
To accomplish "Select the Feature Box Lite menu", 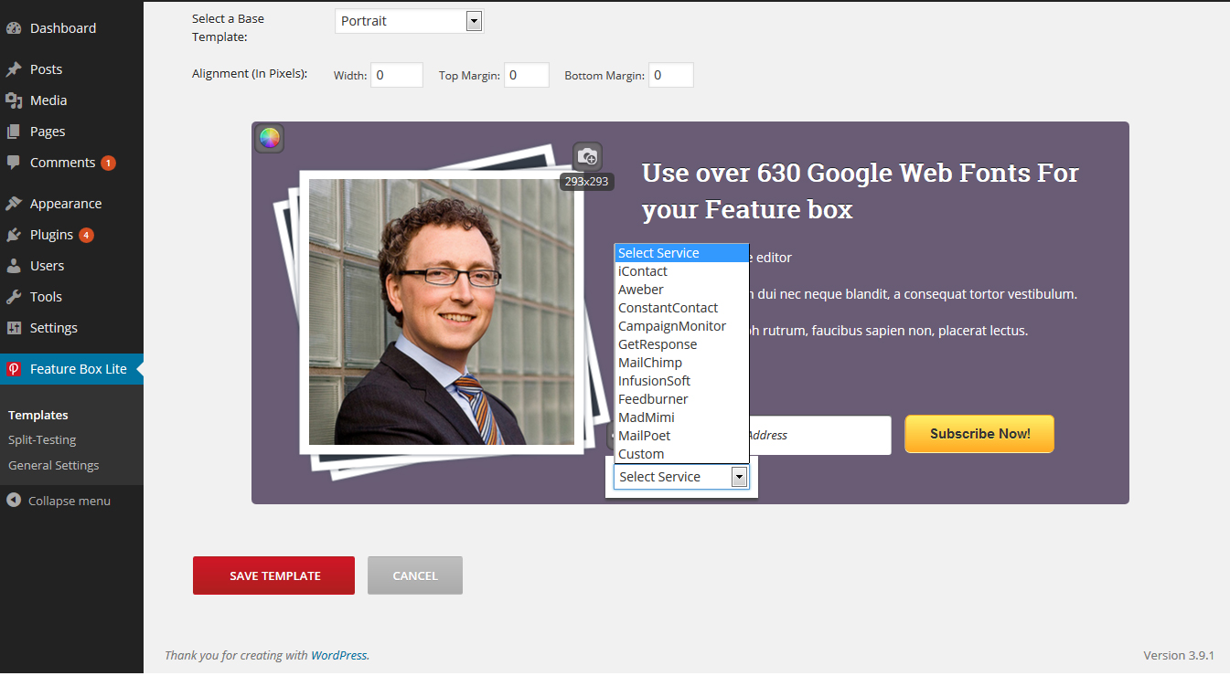I will [71, 369].
